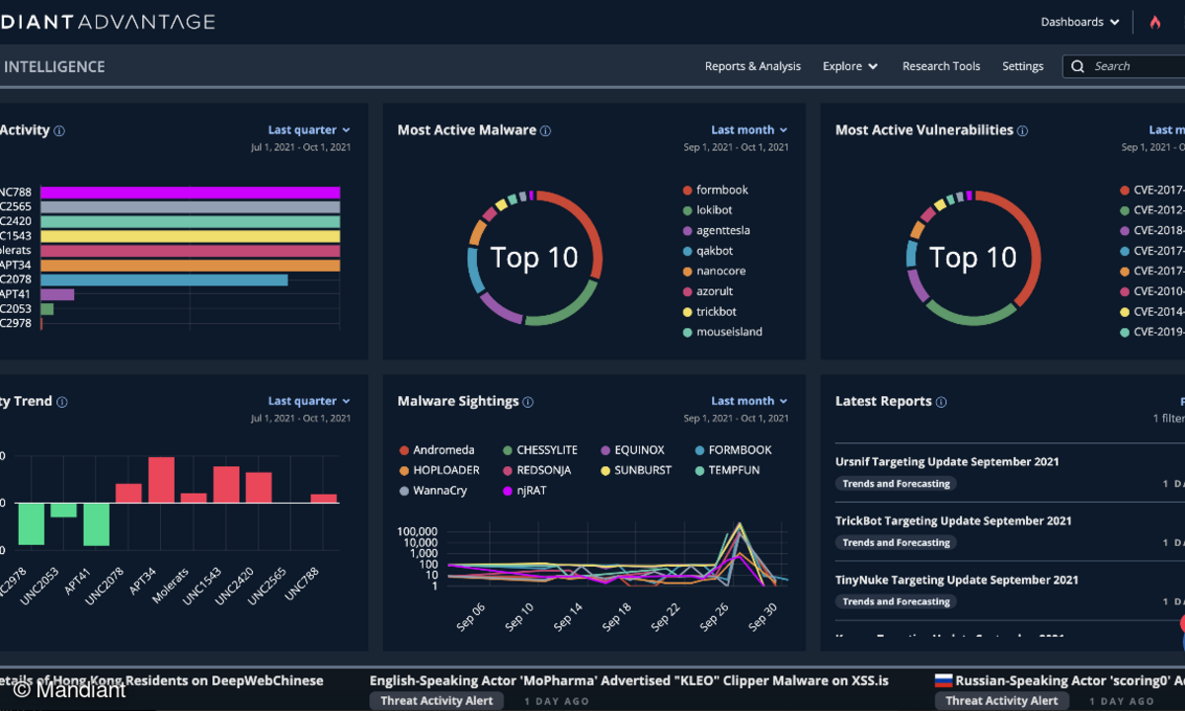Click Threat Activity Alert tag under scoring0

click(x=1001, y=701)
